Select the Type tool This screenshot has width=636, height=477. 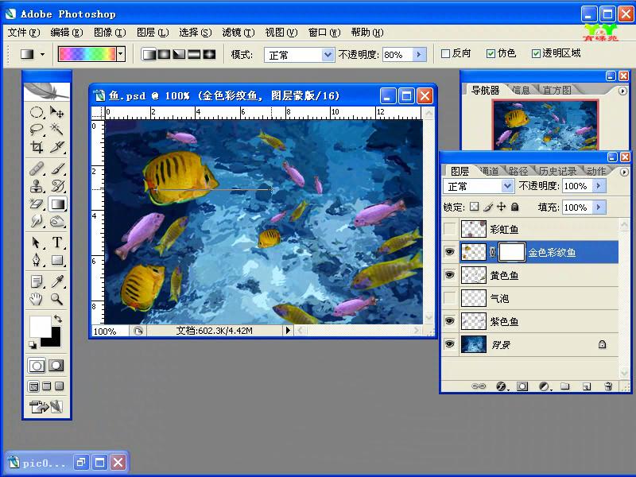click(x=56, y=242)
